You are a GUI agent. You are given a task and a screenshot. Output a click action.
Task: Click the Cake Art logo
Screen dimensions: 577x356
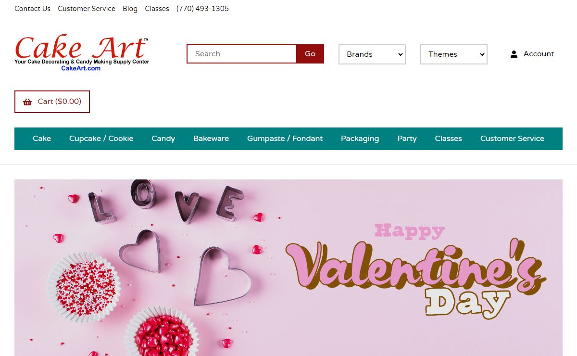coord(82,53)
